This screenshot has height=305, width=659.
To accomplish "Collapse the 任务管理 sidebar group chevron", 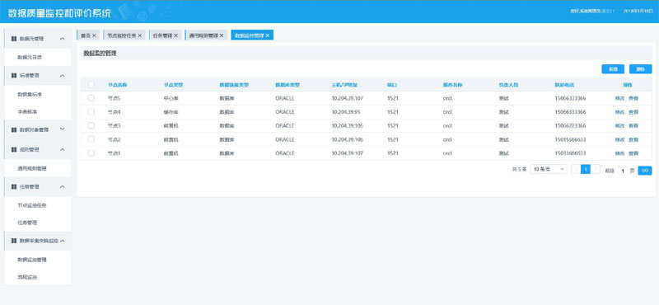I will tap(63, 187).
